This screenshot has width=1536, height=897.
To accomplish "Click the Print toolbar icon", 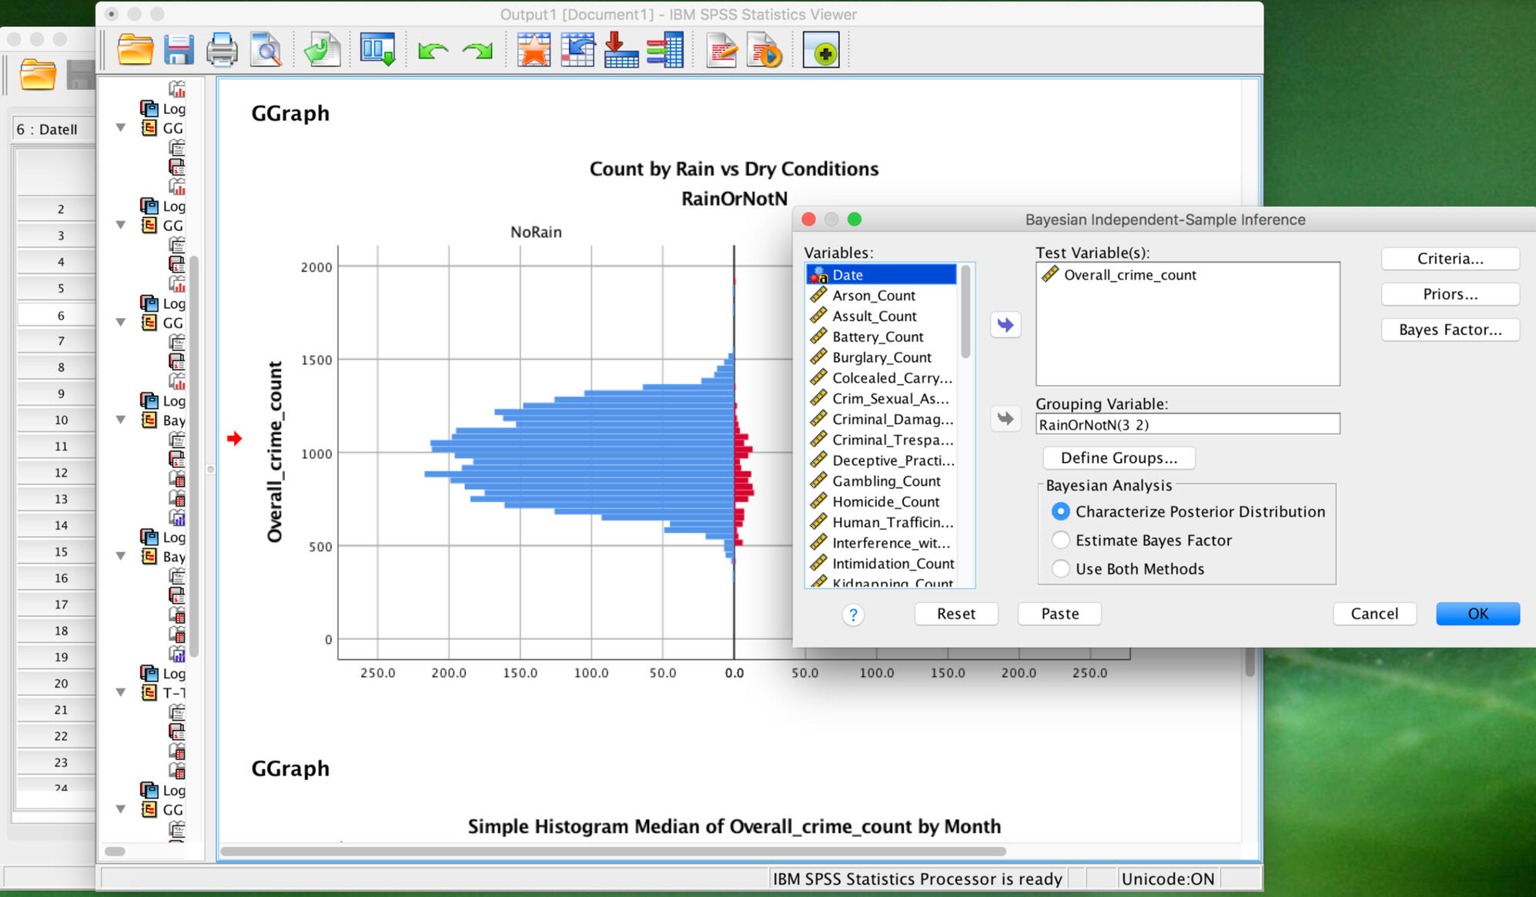I will point(222,51).
